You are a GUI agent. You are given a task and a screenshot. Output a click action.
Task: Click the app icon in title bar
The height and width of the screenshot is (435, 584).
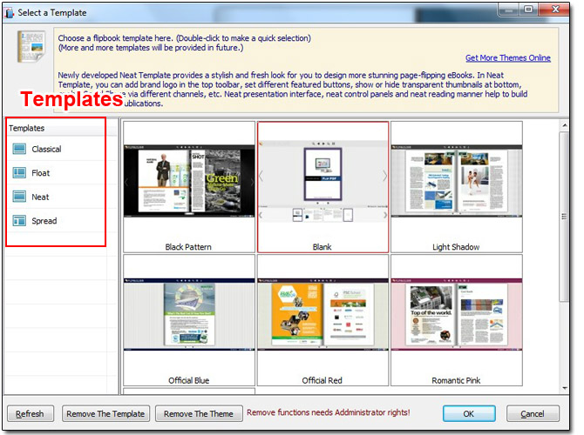[9, 13]
